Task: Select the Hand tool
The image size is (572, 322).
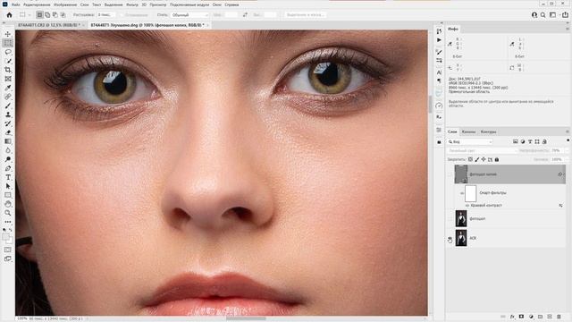Action: point(8,204)
